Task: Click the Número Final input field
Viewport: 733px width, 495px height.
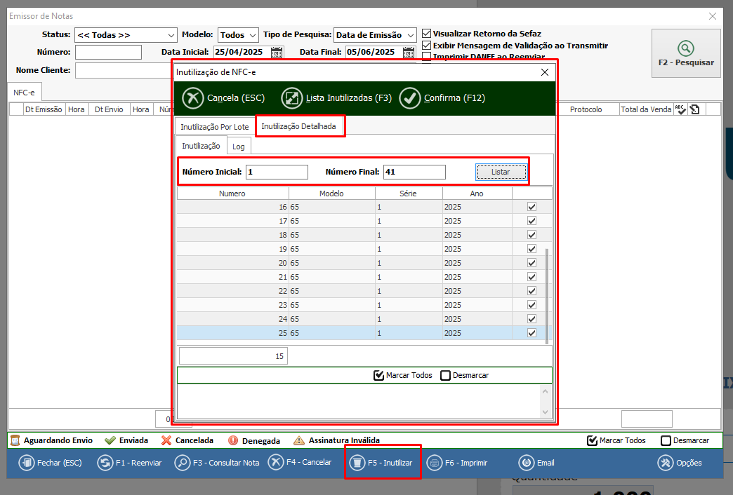Action: [x=414, y=172]
